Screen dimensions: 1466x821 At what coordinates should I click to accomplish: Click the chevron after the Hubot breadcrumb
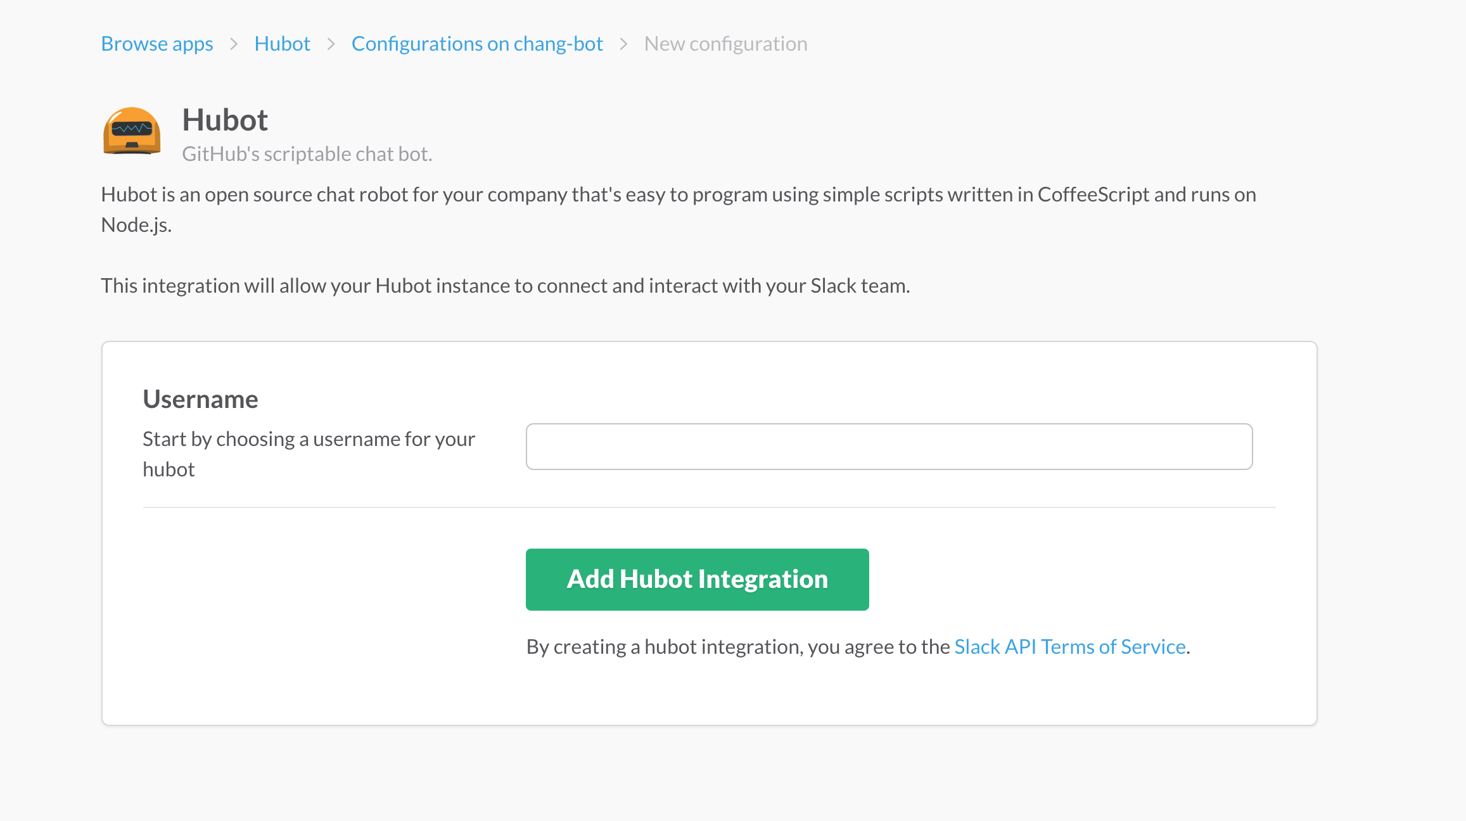pos(331,44)
